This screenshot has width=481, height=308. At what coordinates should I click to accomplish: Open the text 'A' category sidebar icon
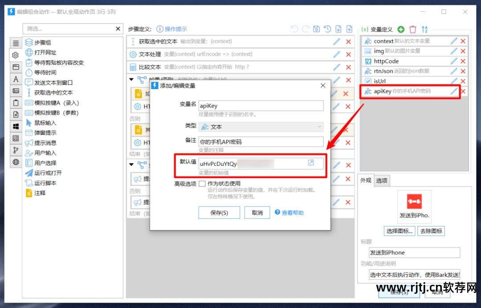click(16, 79)
